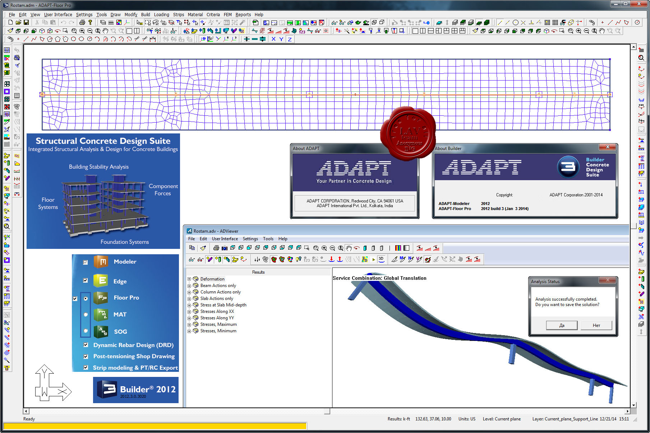Click the 3D view button in ADViewer

(381, 259)
